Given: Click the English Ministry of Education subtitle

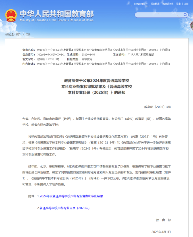Looking at the screenshot, I should click(57, 20).
